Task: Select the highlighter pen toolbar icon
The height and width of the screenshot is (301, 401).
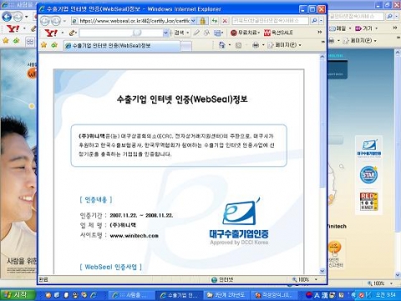Action: point(196,33)
